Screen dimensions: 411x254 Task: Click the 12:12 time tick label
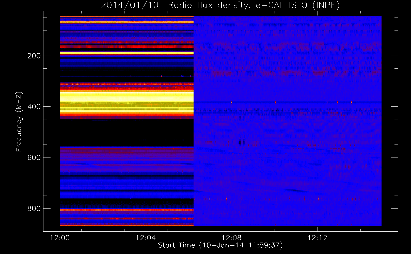coord(318,238)
